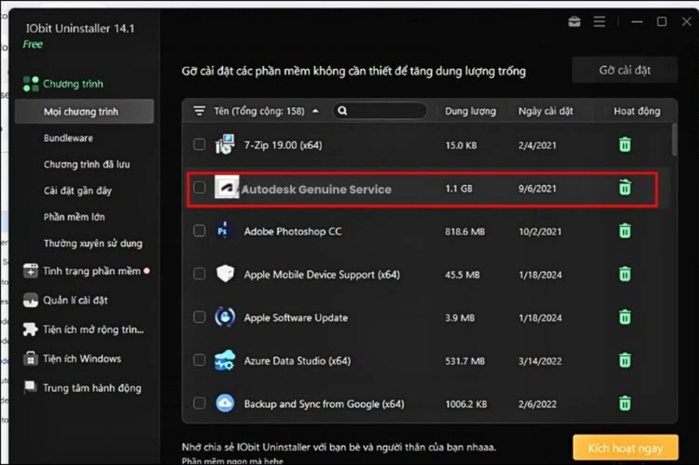Click the Tình trạng phần mềm icon

pos(31,271)
